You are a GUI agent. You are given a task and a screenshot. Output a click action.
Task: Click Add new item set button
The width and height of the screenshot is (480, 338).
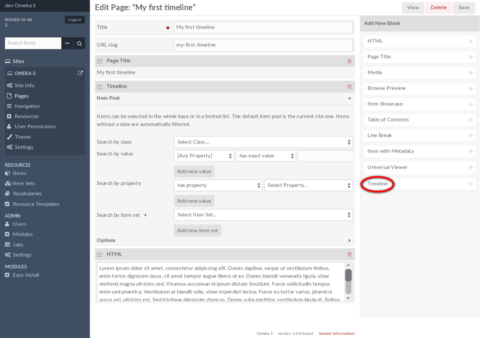tap(197, 230)
